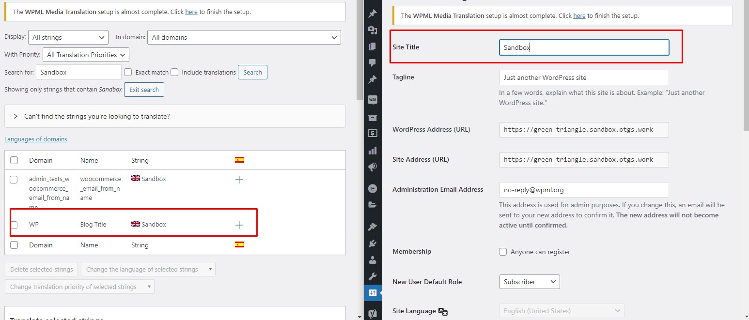749x320 pixels.
Task: Click the Search button
Action: tap(252, 72)
